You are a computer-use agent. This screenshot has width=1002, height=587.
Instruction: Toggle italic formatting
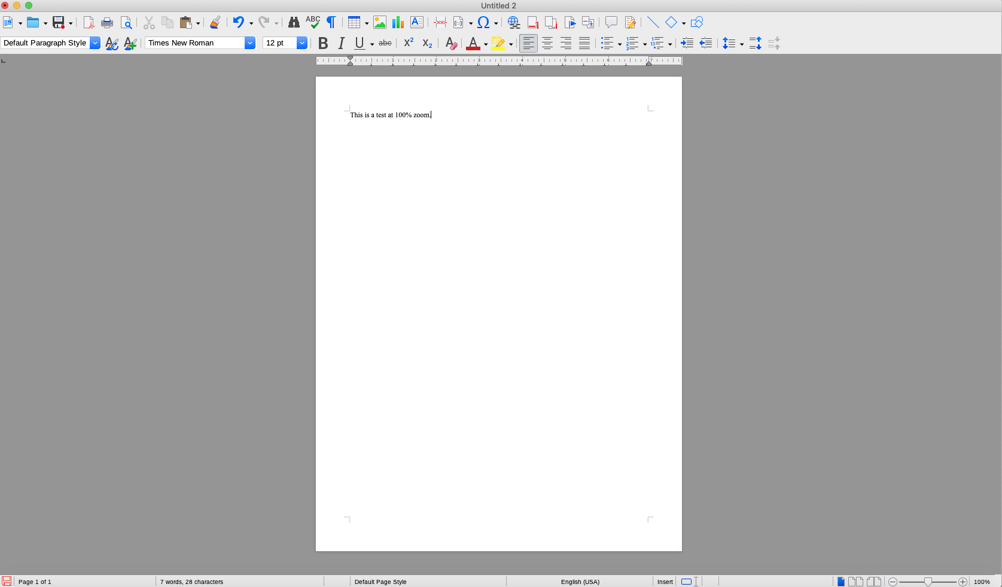(x=341, y=43)
